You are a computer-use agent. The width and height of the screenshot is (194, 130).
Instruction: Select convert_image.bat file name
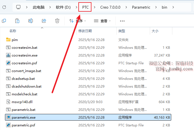point(26,71)
